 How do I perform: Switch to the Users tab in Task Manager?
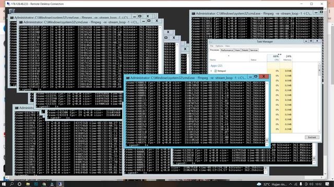click(x=237, y=50)
